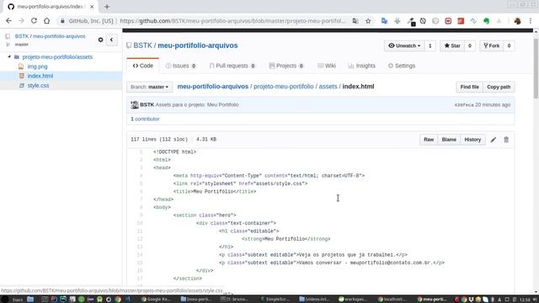Switch to the Pull requests tab
The image size is (539, 303).
point(232,66)
